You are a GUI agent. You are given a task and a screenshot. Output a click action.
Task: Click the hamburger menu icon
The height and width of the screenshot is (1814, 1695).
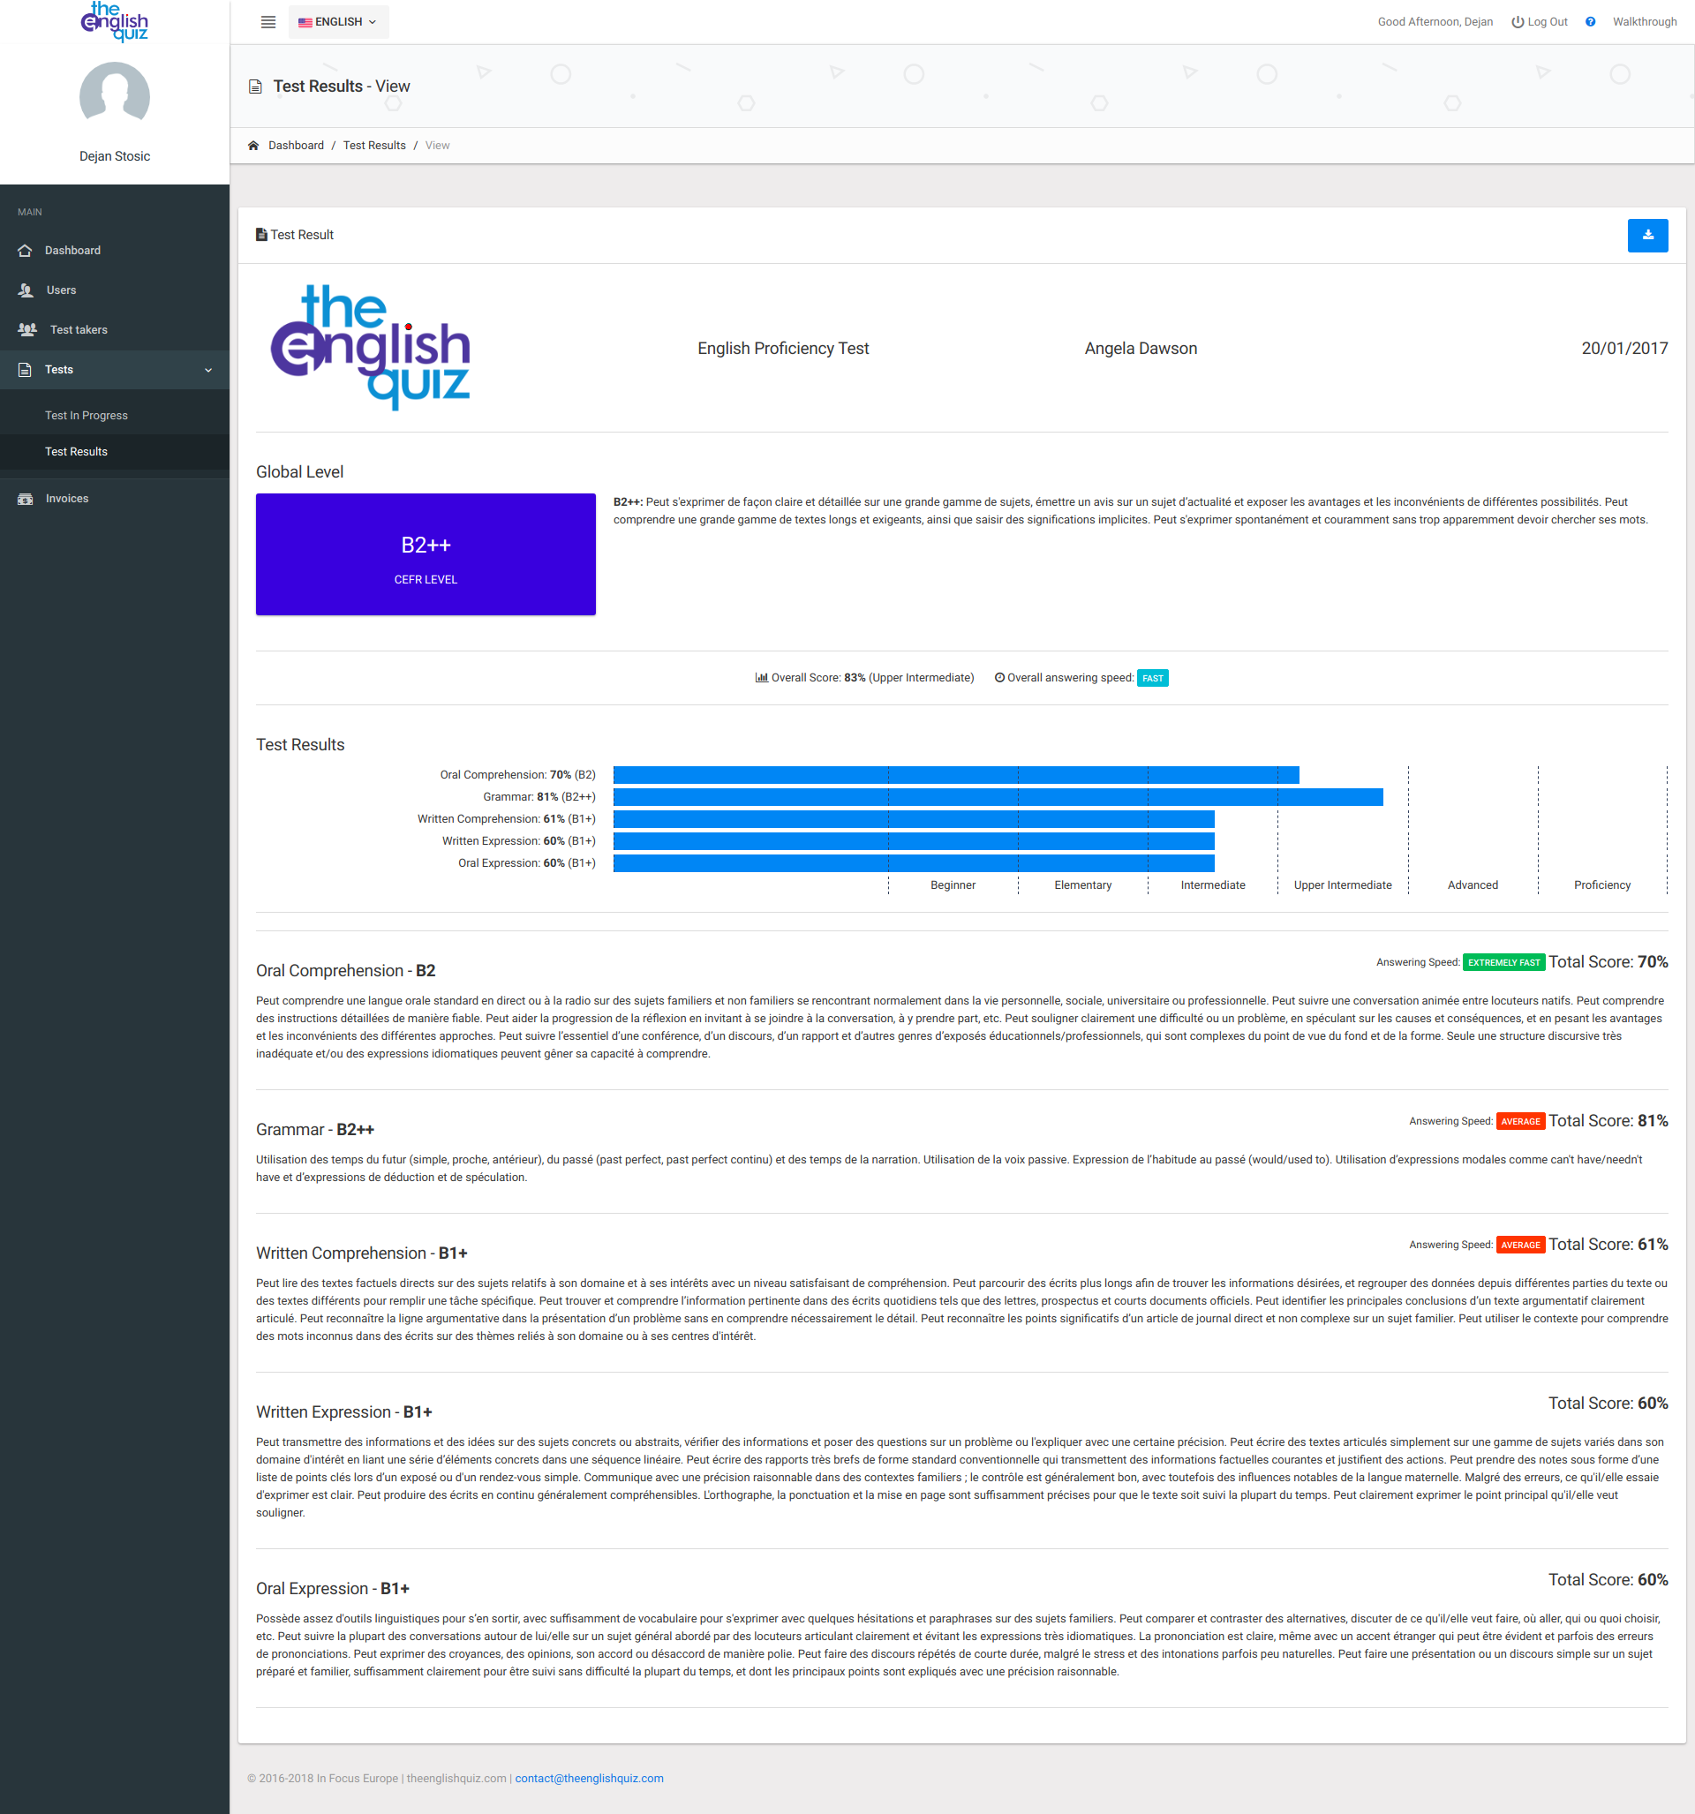coord(267,22)
